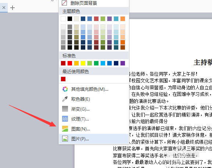Pick darkest orange-brown theme shade
The height and width of the screenshot is (168, 212).
(x=123, y=47)
